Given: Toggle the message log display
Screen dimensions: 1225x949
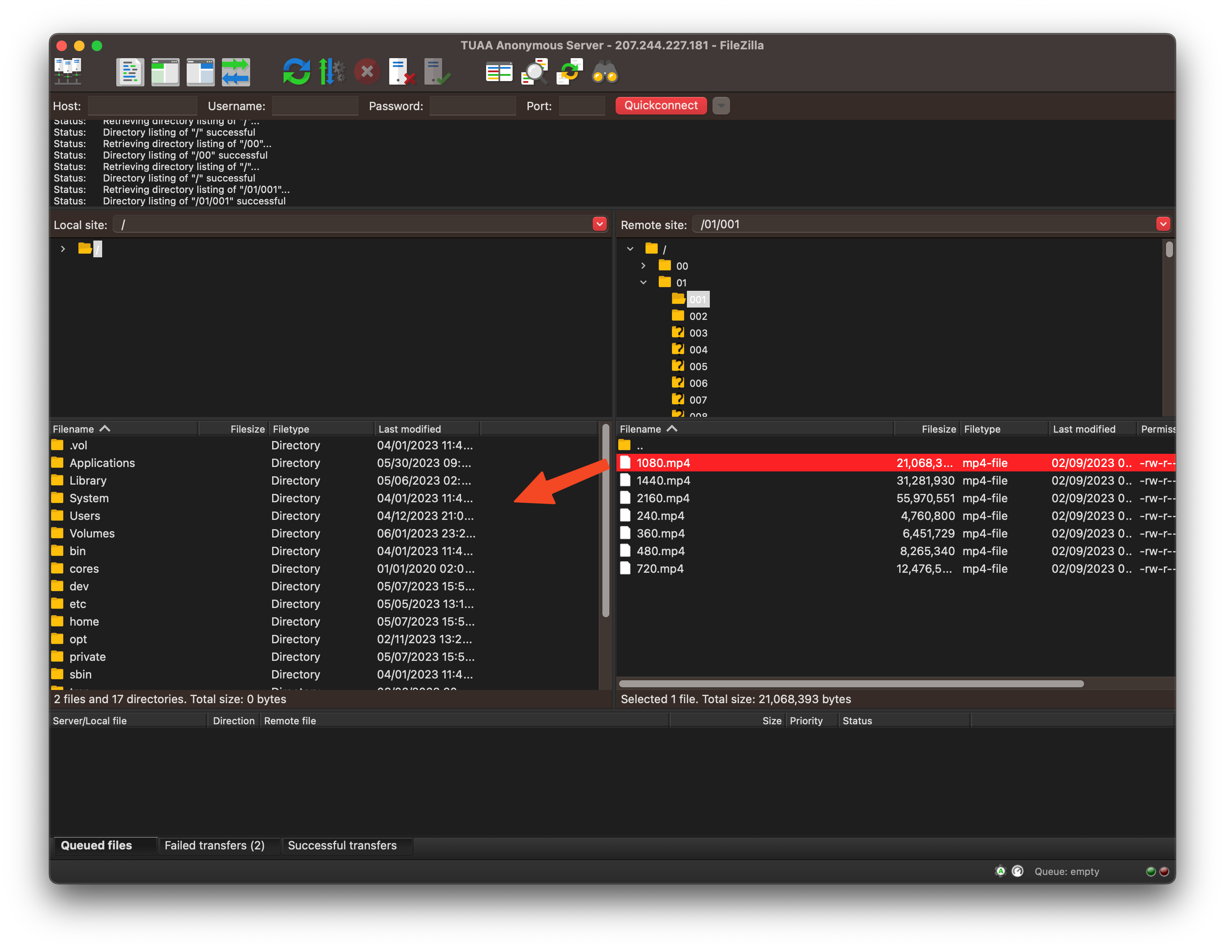Looking at the screenshot, I should click(x=130, y=71).
